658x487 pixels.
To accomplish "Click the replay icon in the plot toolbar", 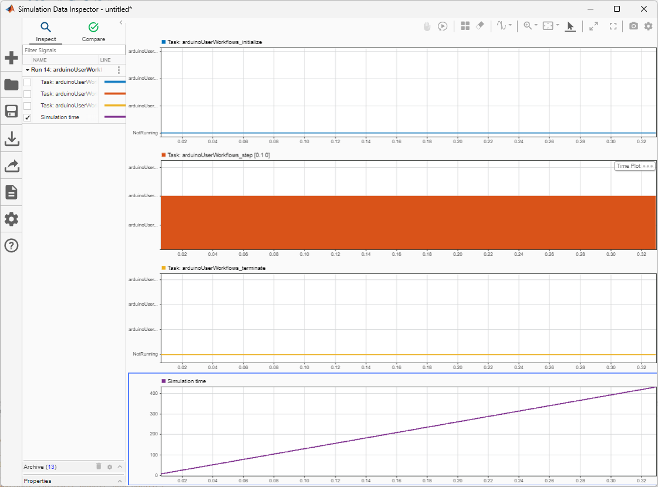I will point(443,26).
